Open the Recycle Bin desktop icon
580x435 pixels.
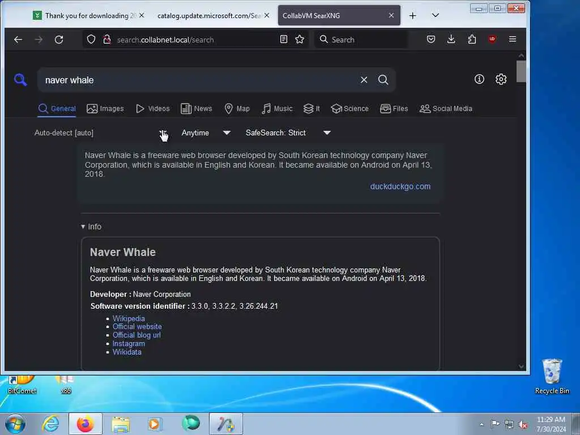coord(552,376)
